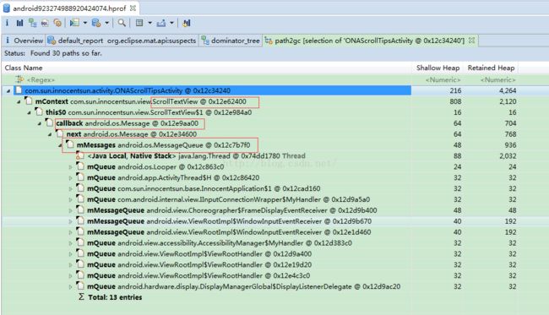Open the Overview pane via toolbar 'i' icon

point(7,23)
